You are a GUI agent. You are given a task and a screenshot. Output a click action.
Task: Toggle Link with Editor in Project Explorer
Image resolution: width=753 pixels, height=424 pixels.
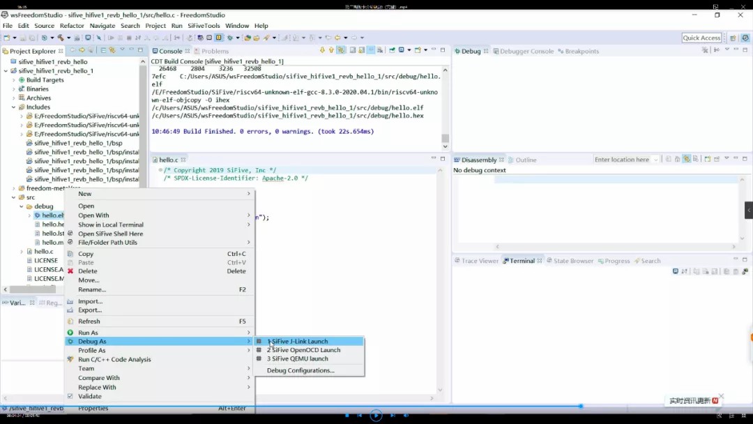[112, 50]
